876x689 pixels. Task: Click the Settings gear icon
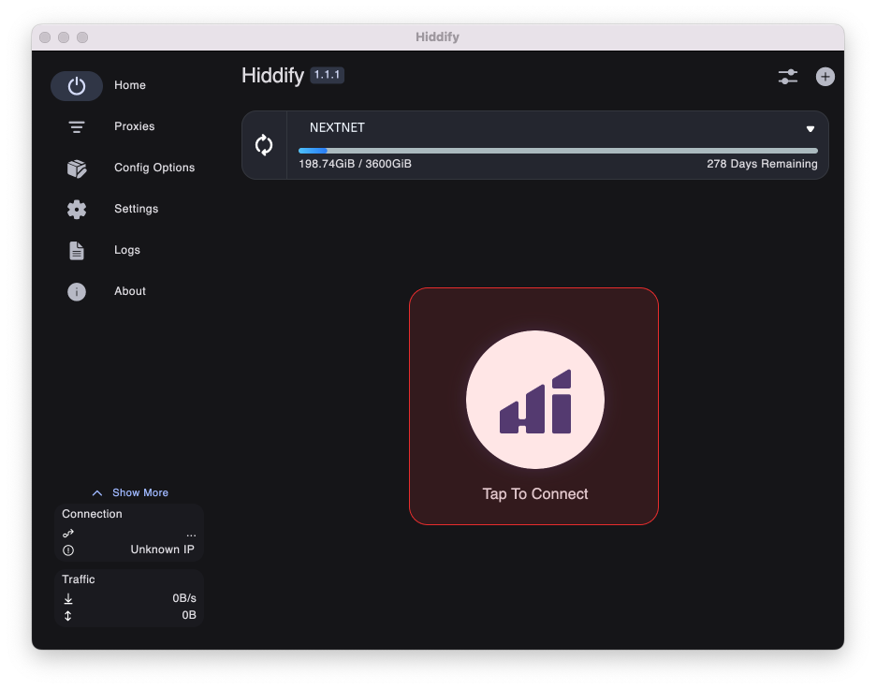(77, 210)
